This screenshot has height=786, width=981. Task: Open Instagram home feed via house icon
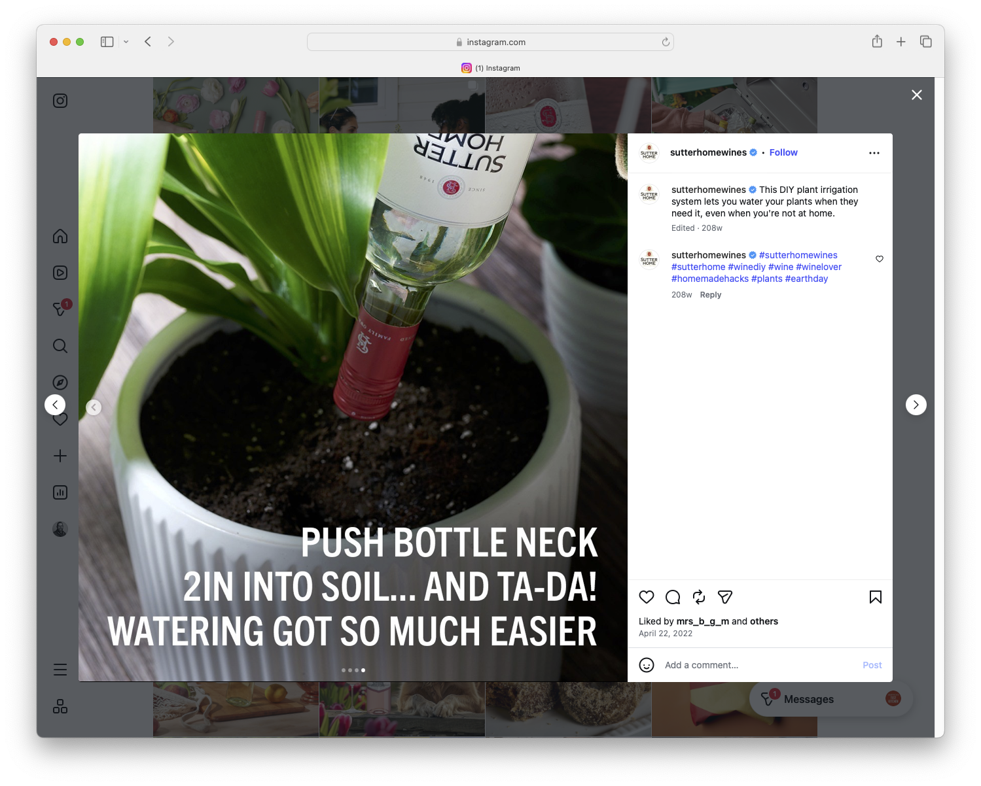pos(60,236)
